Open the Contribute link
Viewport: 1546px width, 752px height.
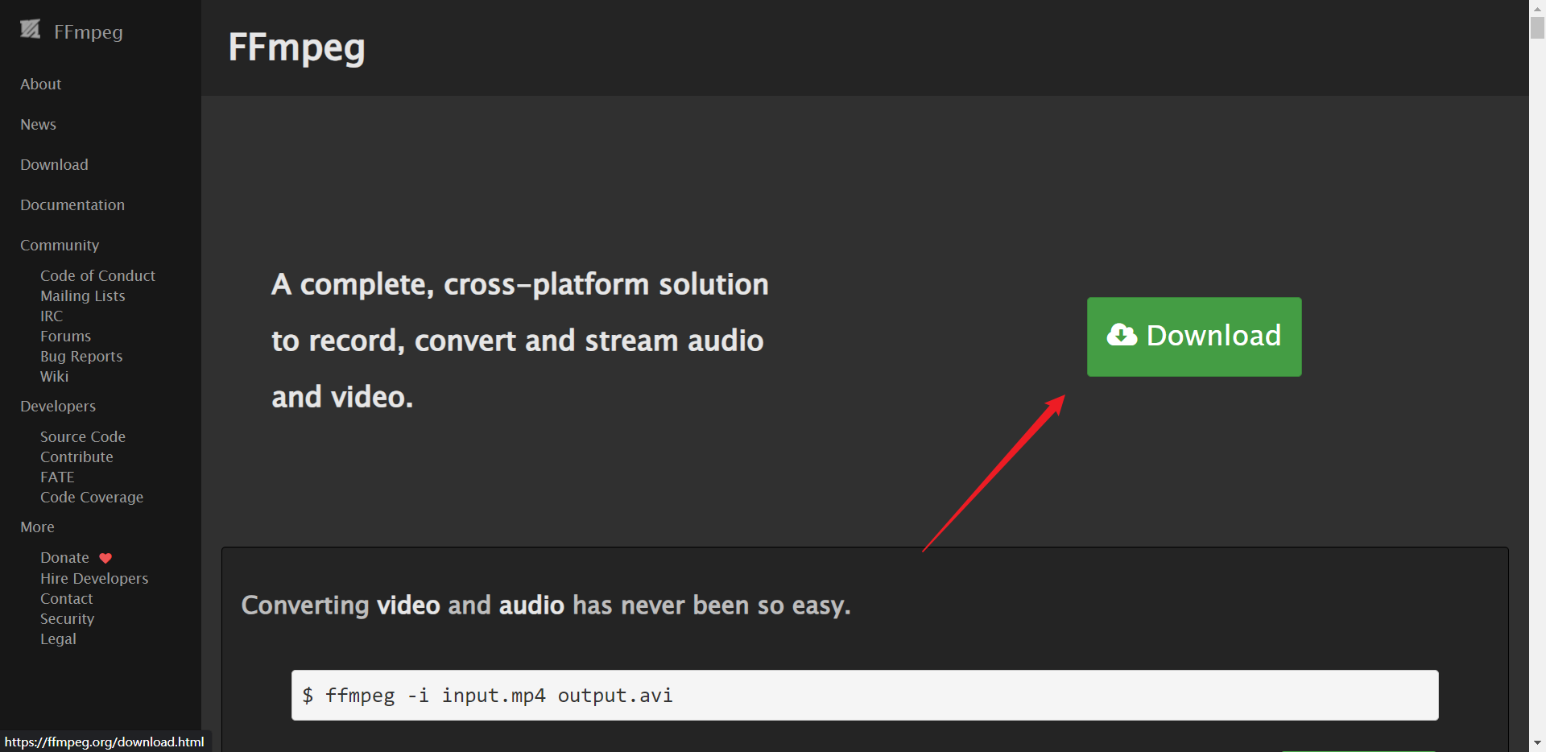tap(76, 457)
